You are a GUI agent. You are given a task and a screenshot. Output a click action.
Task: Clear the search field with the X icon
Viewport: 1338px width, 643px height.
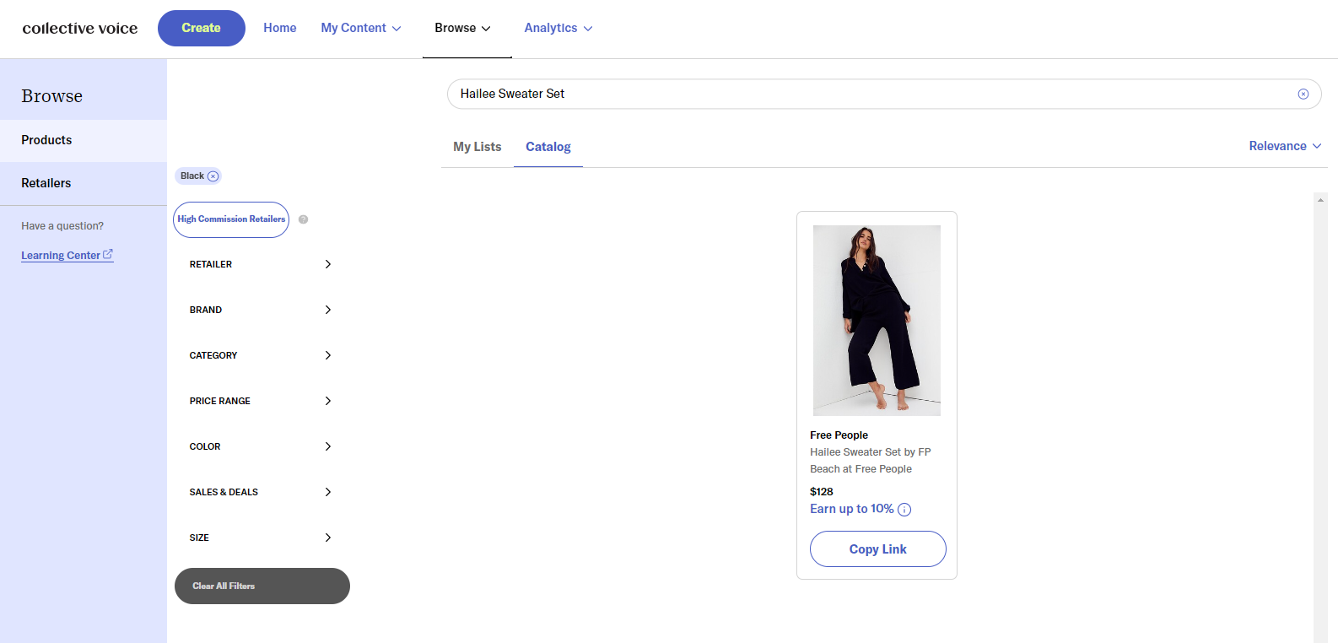[1303, 94]
